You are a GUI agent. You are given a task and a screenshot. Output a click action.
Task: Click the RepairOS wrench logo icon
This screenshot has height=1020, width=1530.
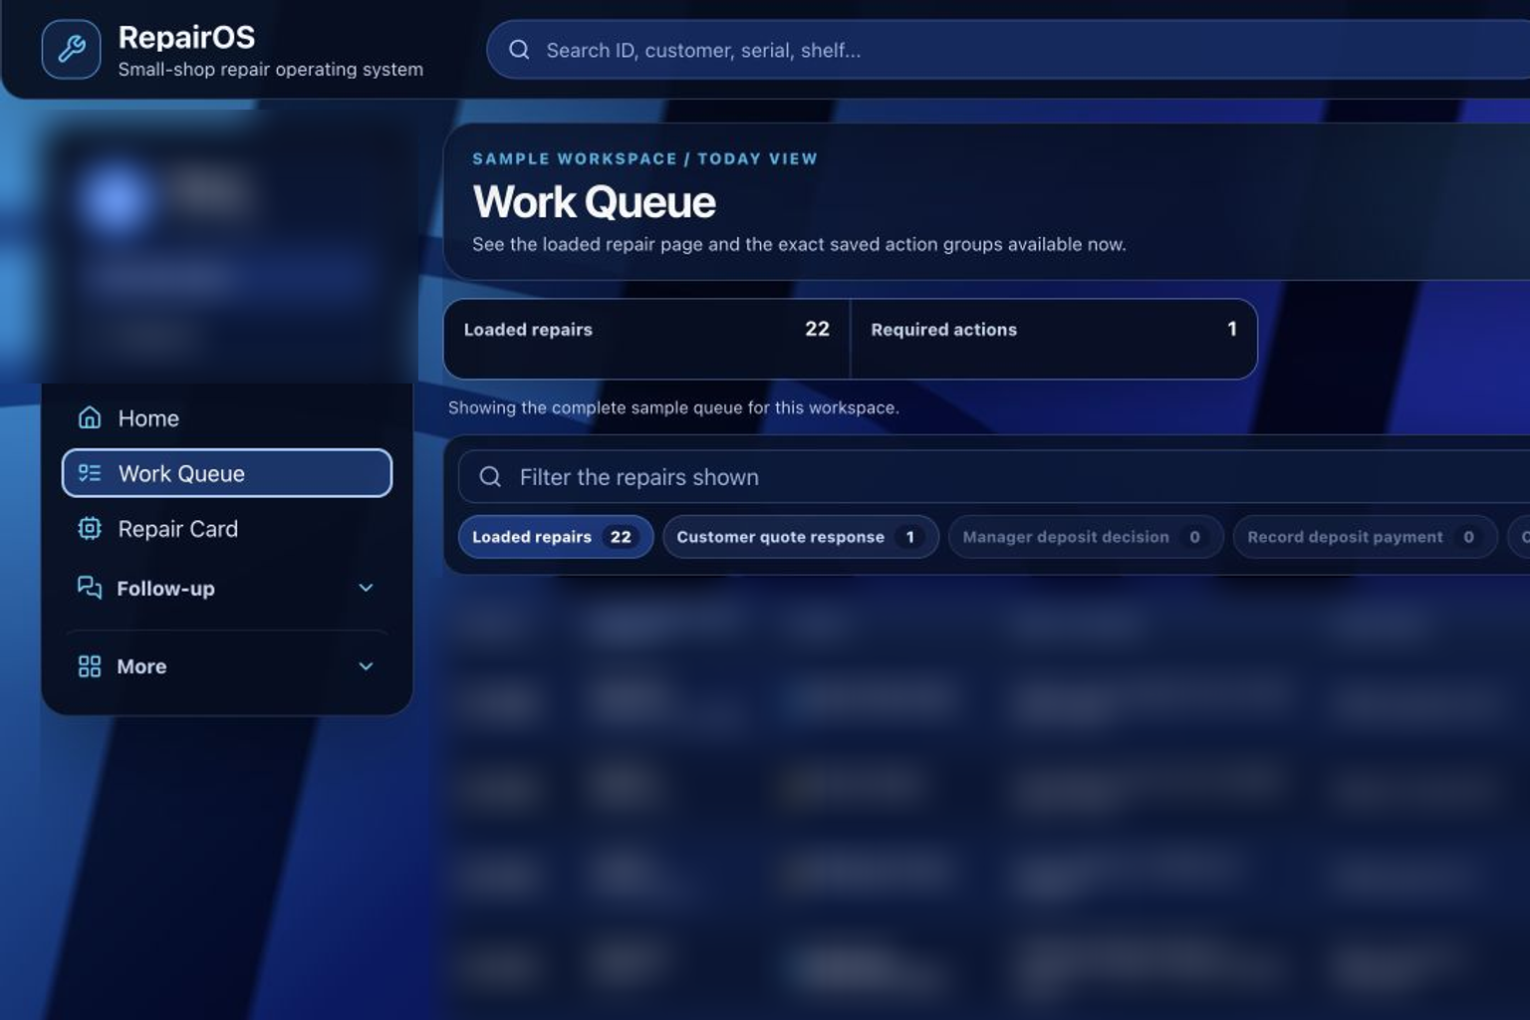tap(71, 49)
